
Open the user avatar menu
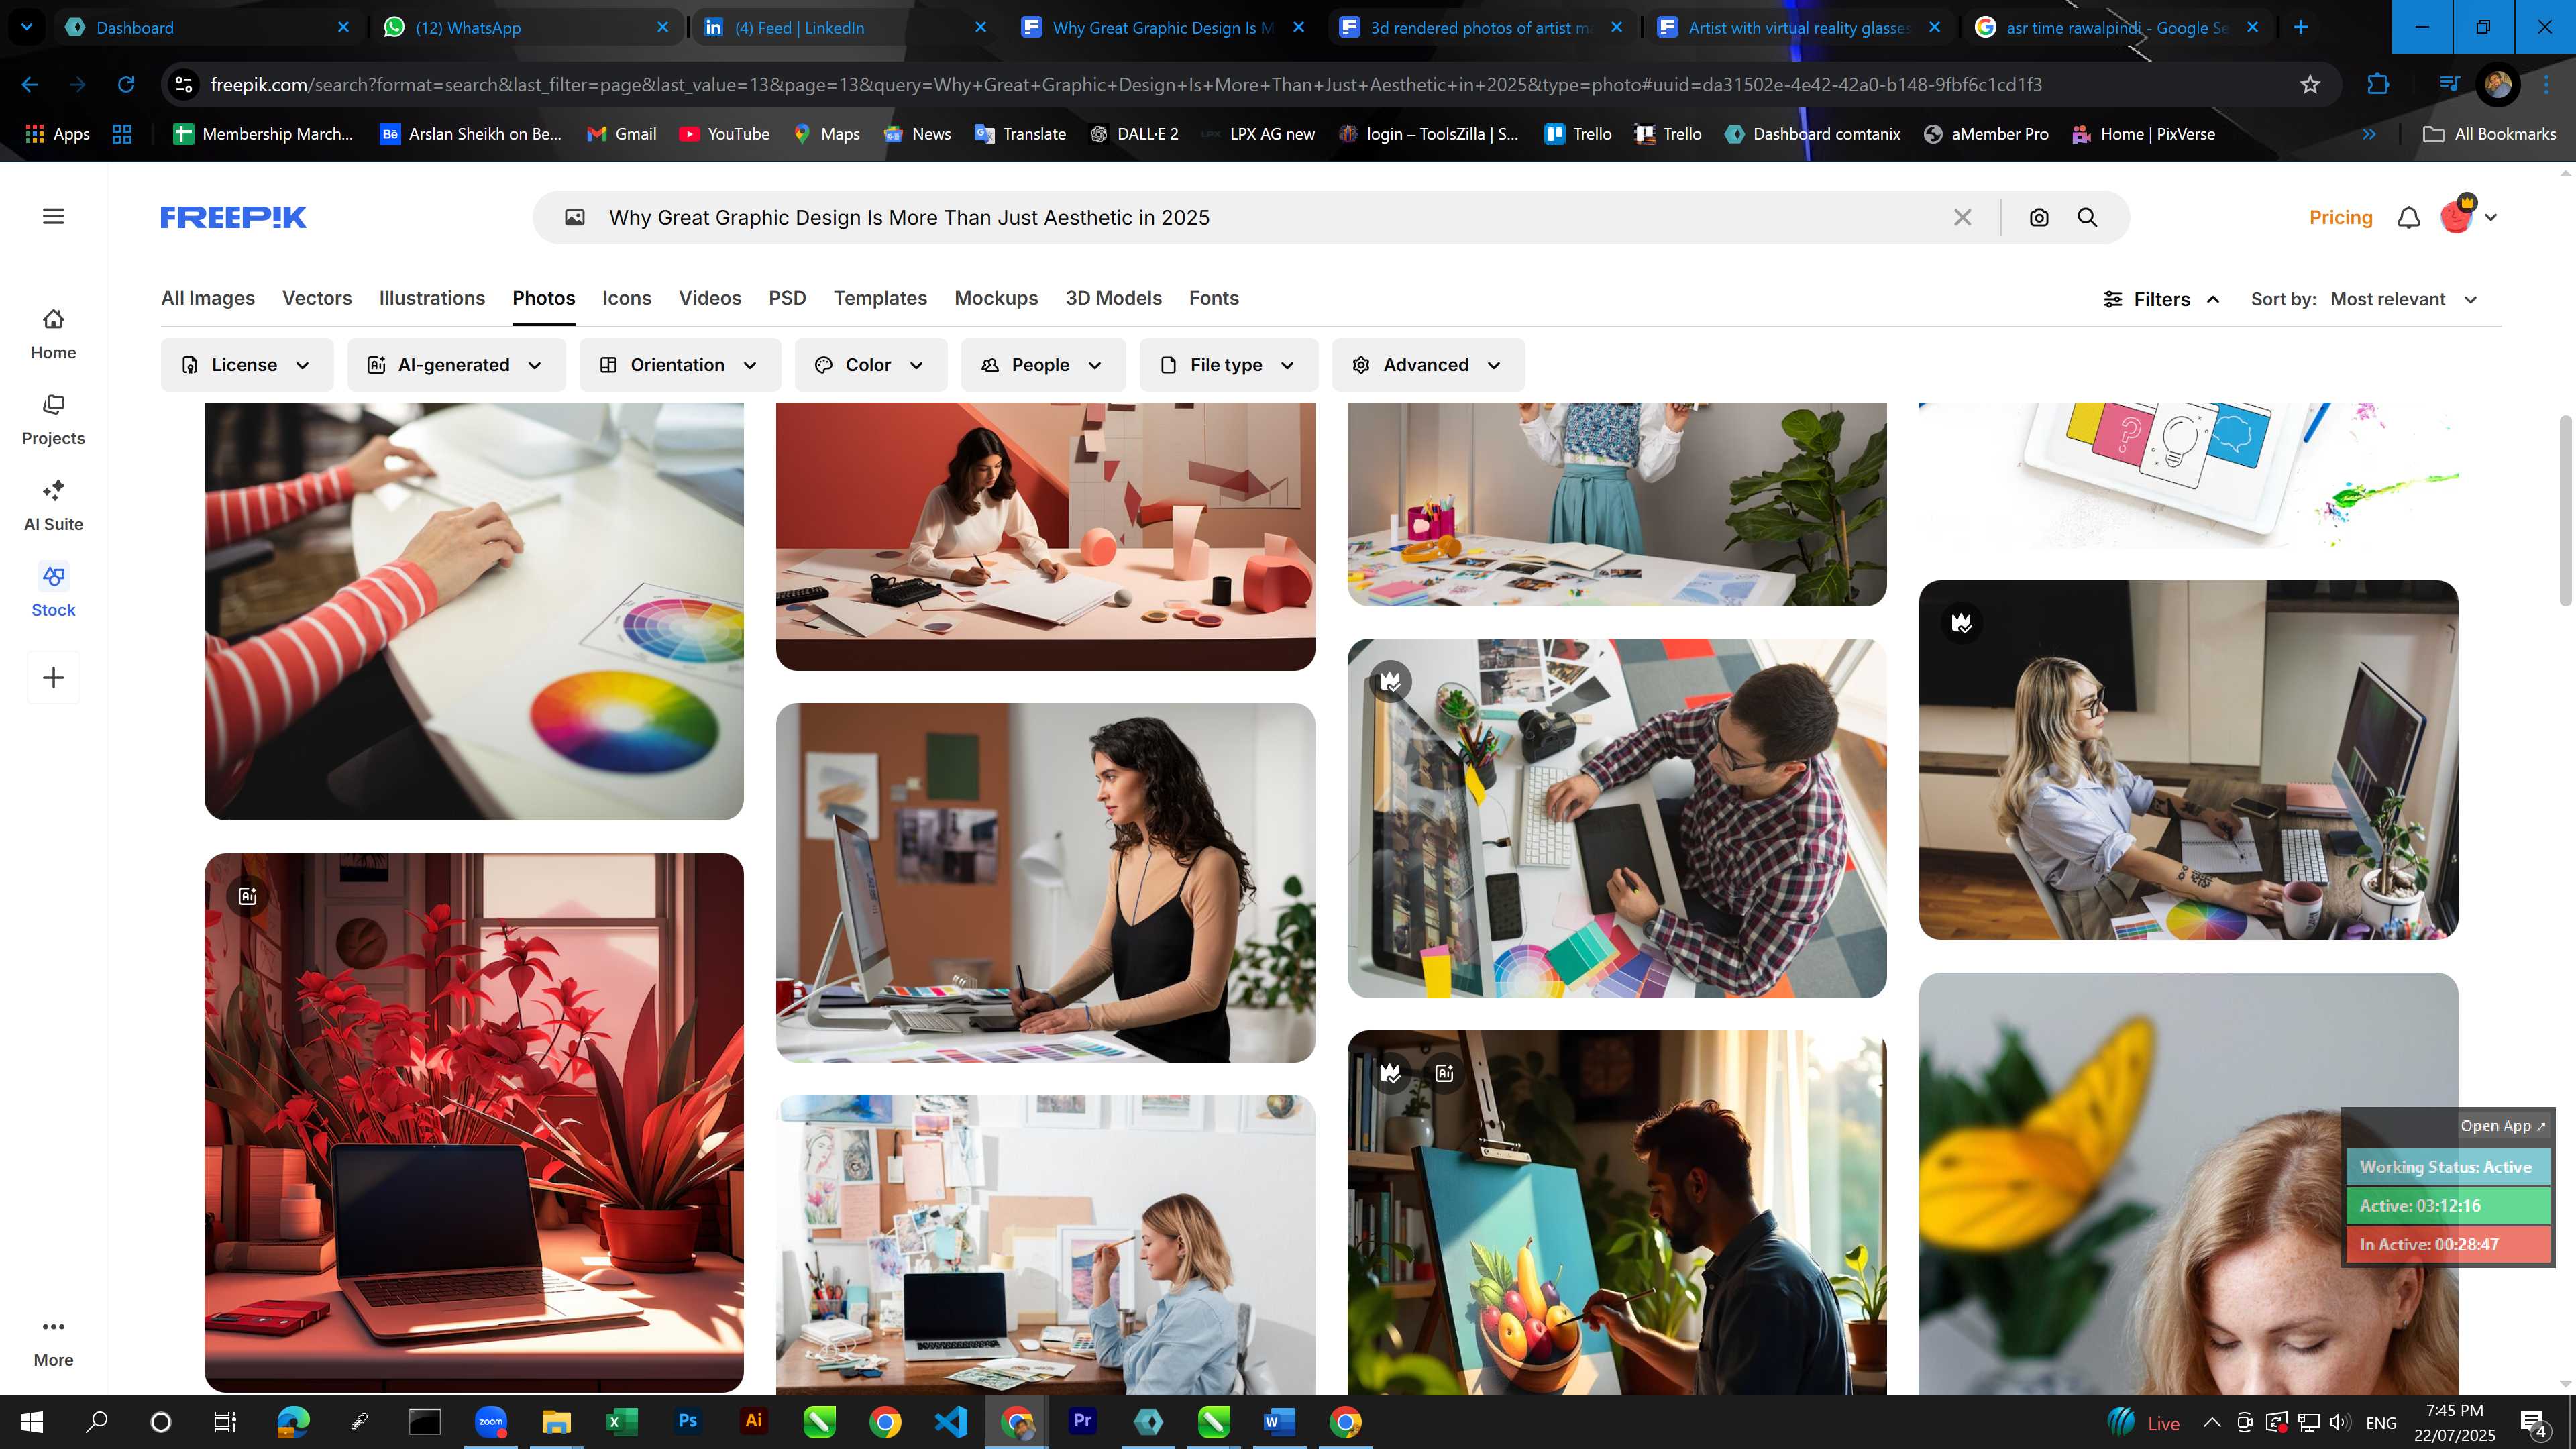click(x=2468, y=215)
